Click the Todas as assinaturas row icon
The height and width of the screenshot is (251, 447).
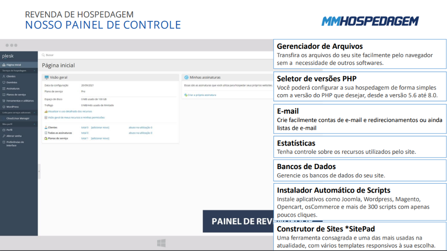point(46,133)
